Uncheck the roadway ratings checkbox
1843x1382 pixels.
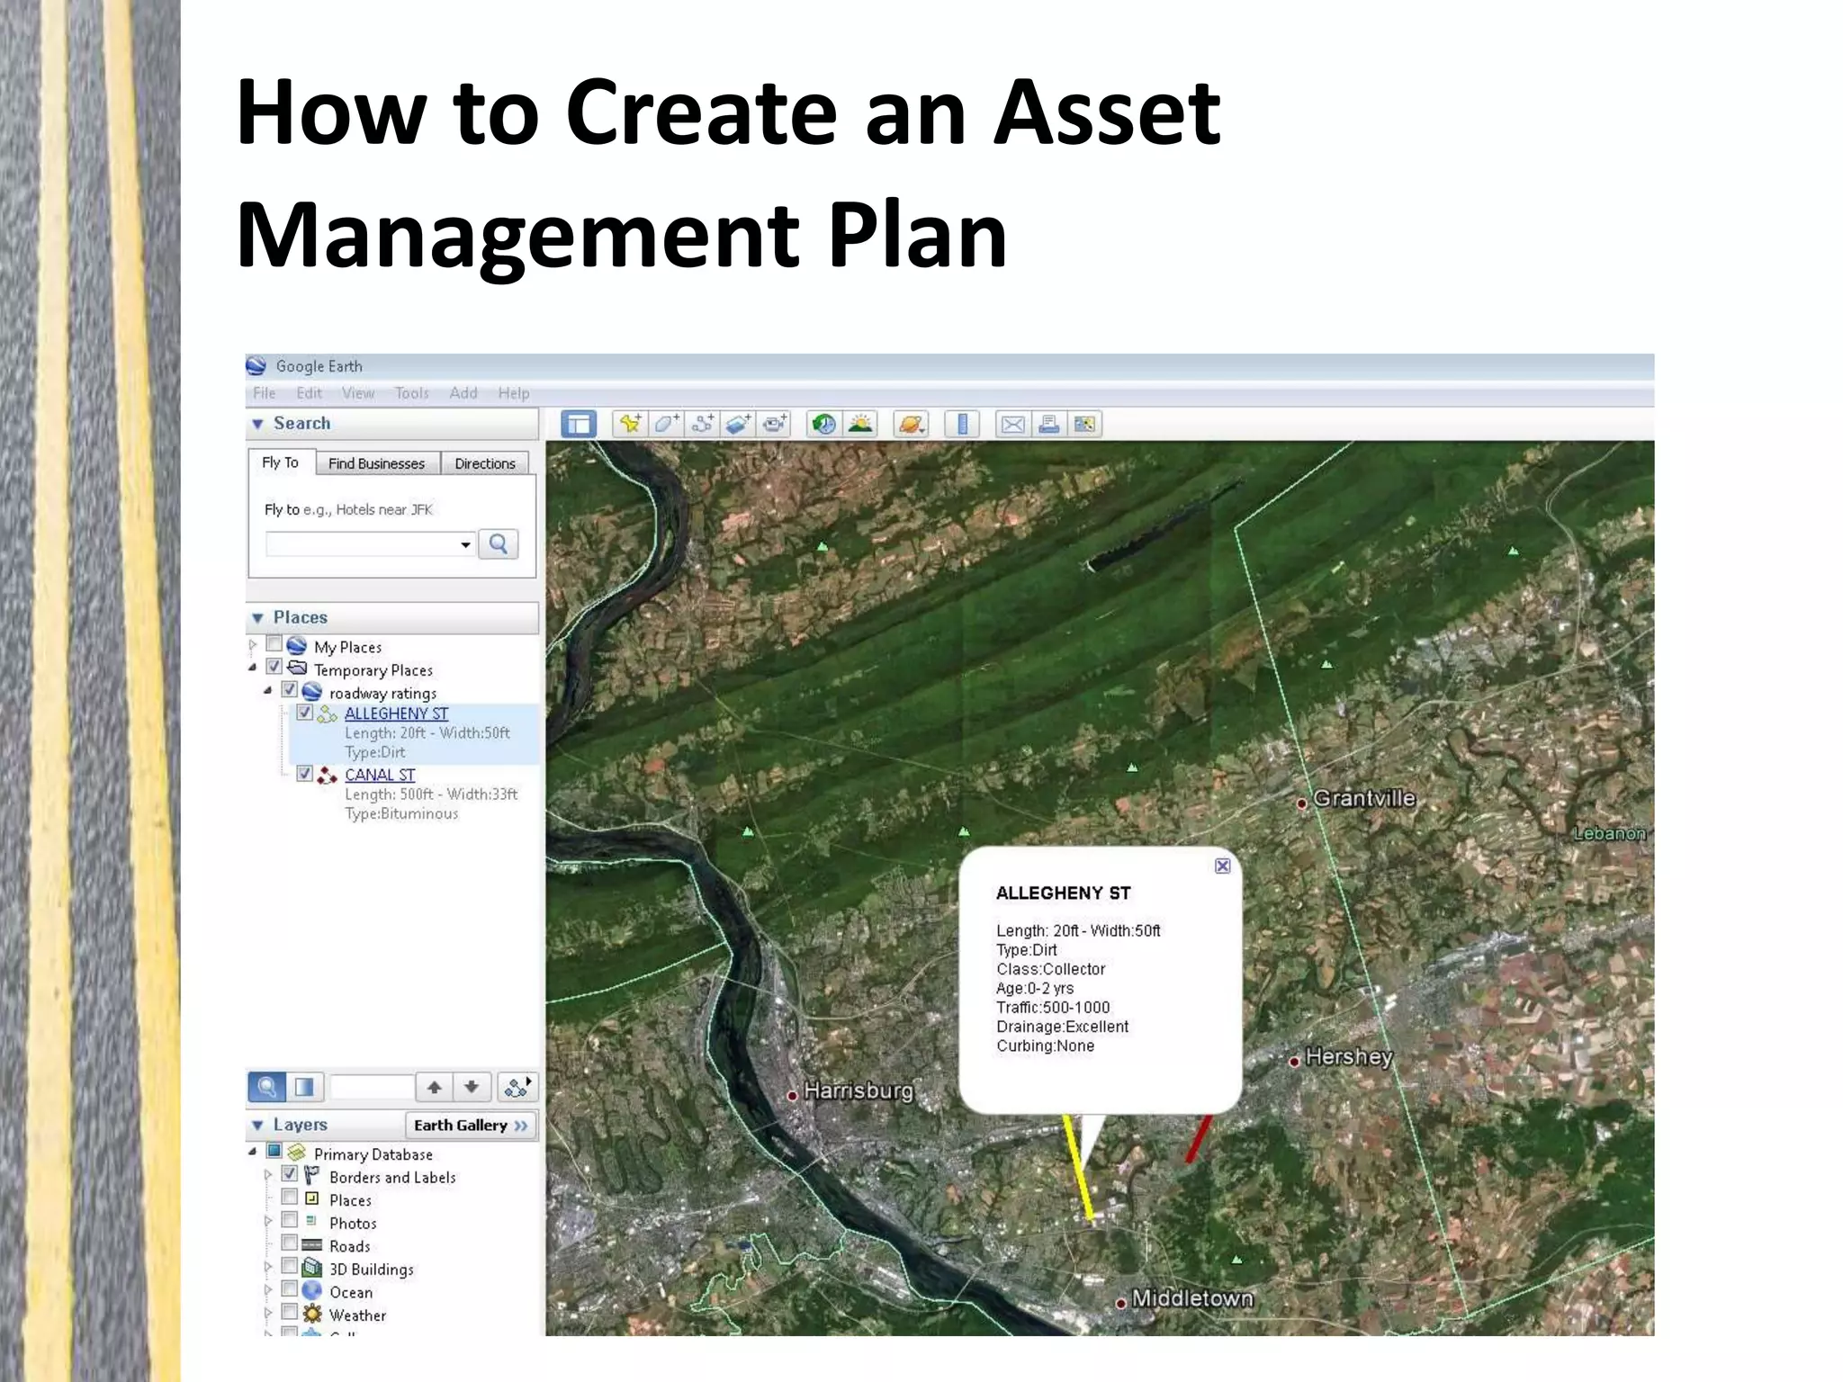point(290,690)
